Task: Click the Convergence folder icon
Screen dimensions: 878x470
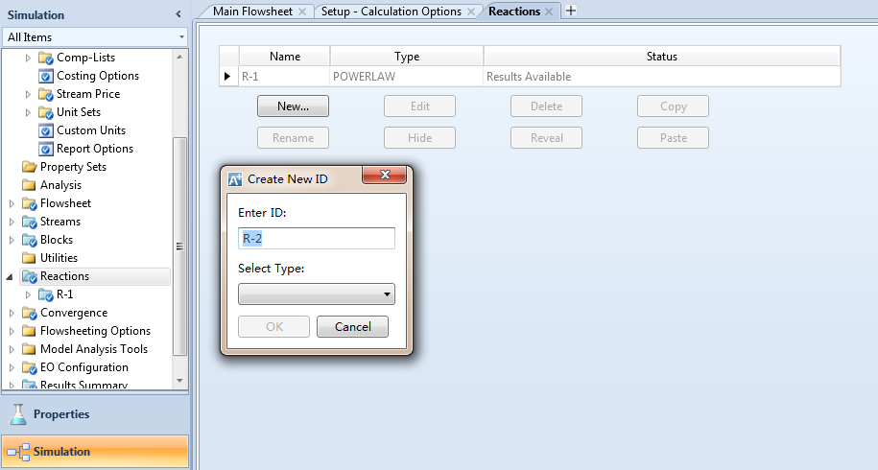Action: point(29,313)
